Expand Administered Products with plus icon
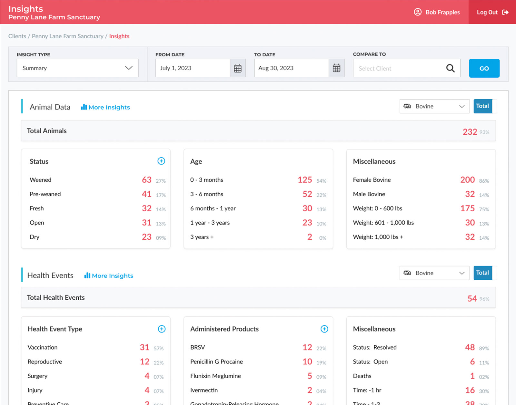Screen dimensions: 516x405 (x=324, y=329)
